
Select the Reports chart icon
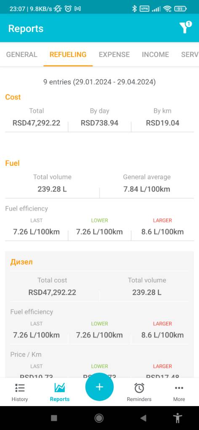pos(60,388)
